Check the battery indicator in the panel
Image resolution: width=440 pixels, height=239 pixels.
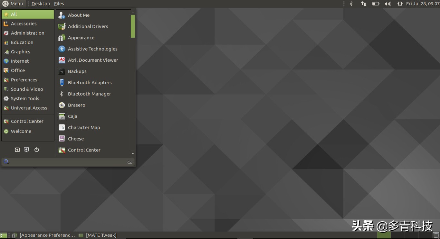tap(376, 4)
